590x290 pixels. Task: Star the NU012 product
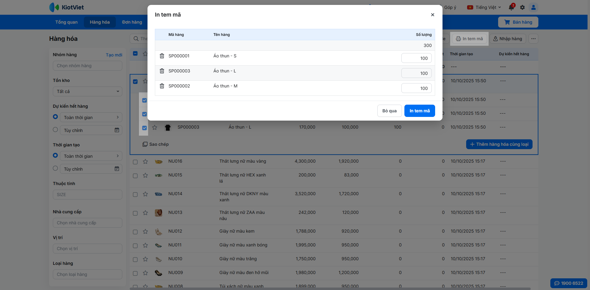pos(145,231)
